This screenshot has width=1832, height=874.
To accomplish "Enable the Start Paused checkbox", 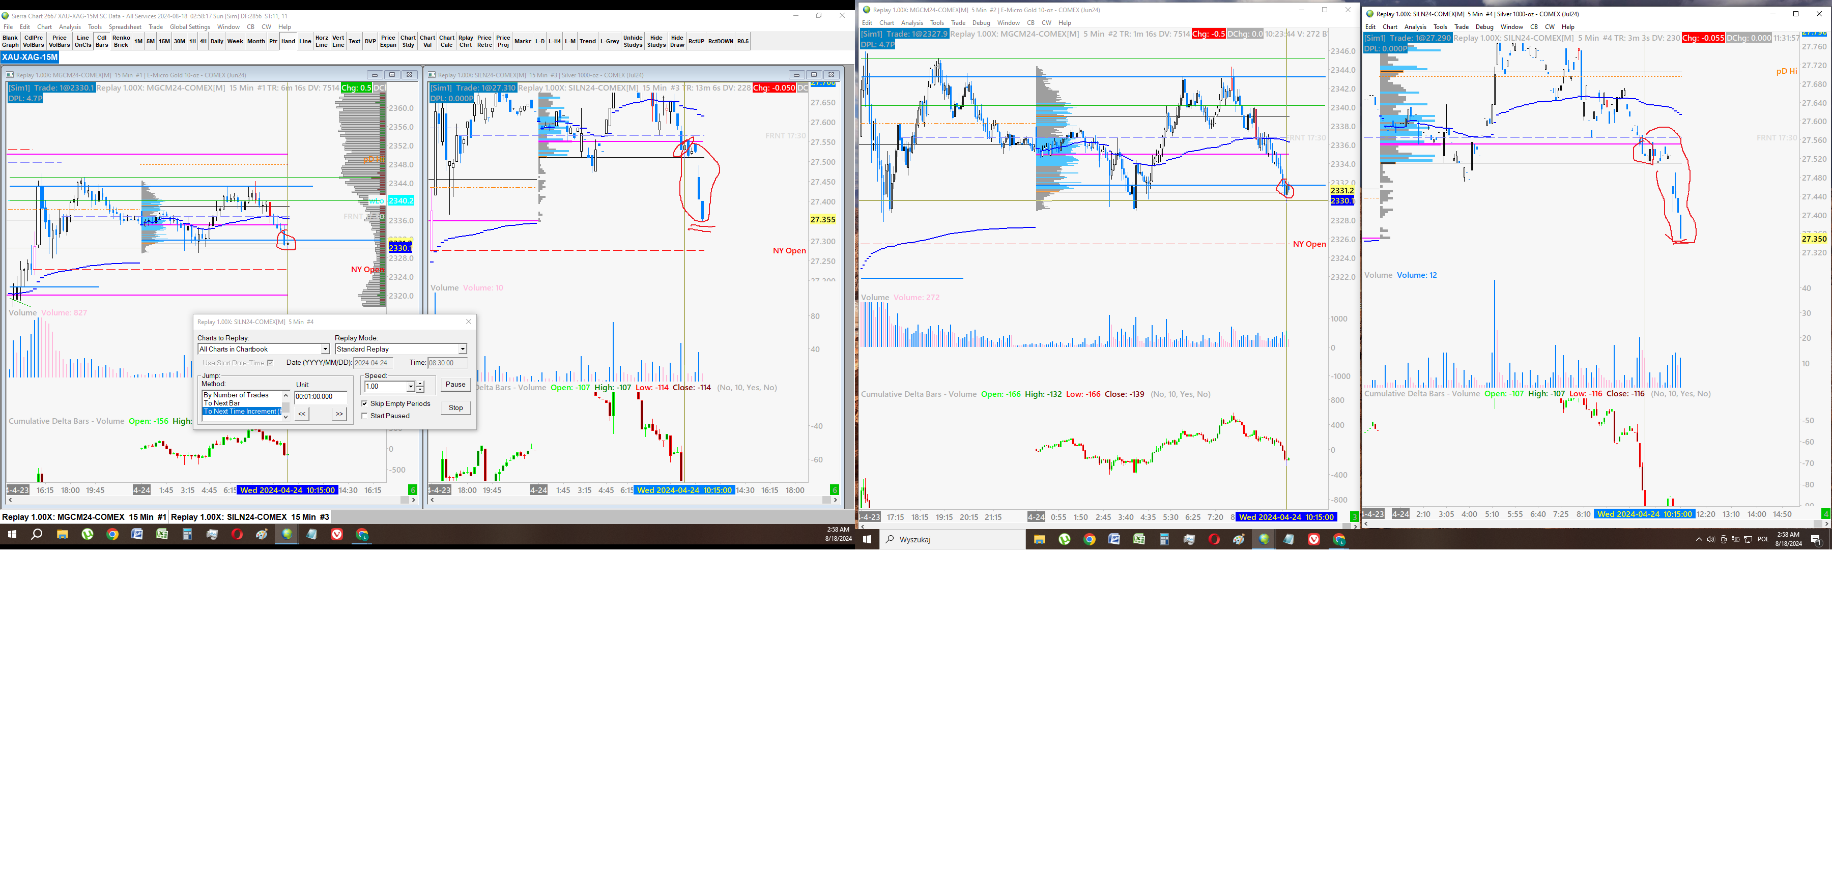I will [365, 416].
